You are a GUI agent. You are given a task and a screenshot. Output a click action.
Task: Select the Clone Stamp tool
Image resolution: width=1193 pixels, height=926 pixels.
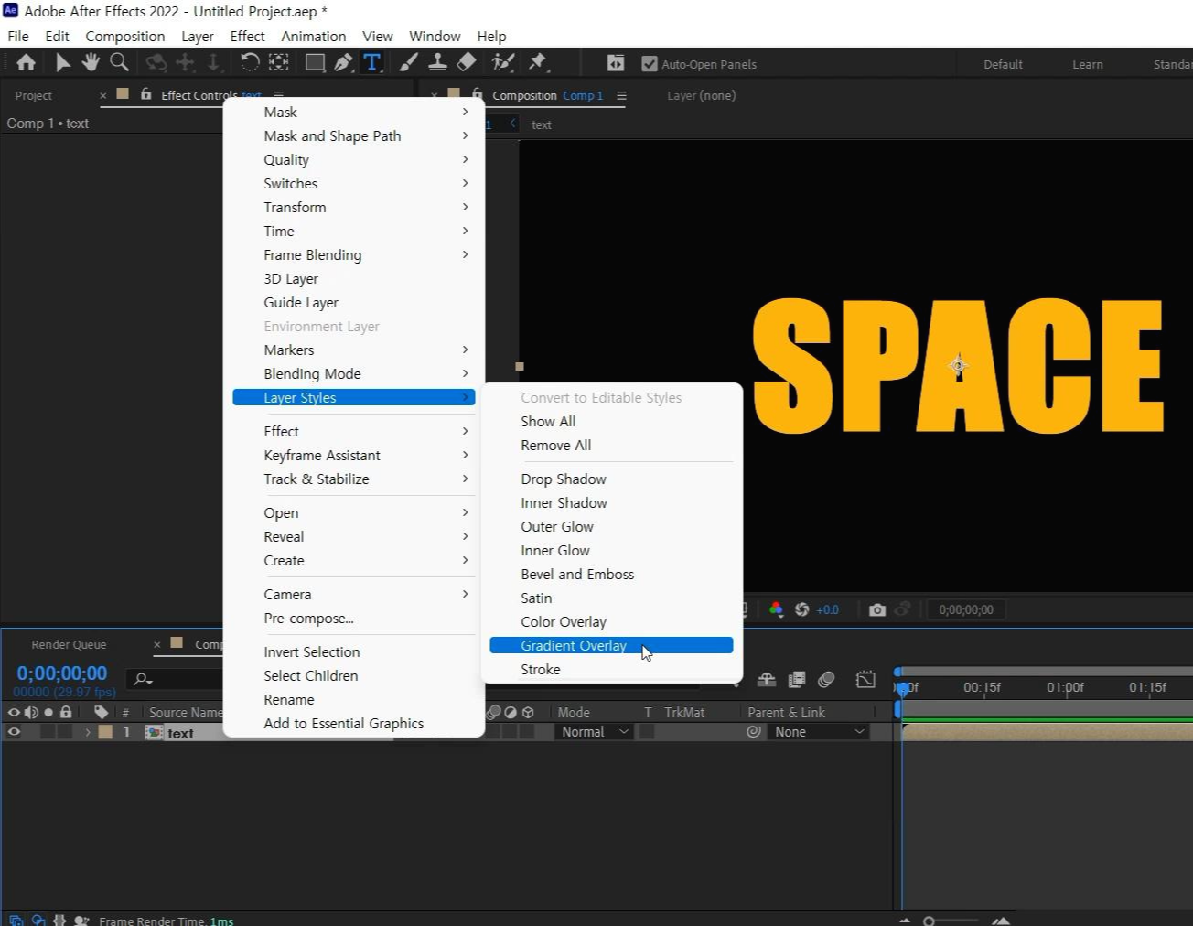(437, 62)
